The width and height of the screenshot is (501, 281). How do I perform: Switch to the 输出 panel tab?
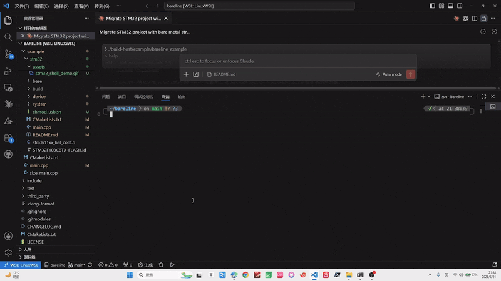point(182,97)
